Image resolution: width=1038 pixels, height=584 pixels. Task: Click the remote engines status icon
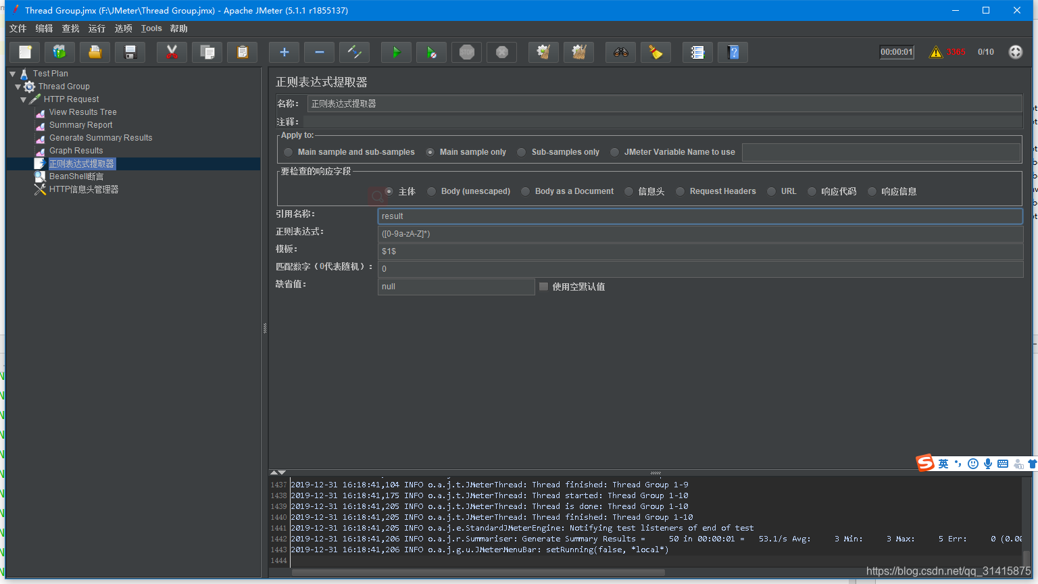coord(1016,52)
